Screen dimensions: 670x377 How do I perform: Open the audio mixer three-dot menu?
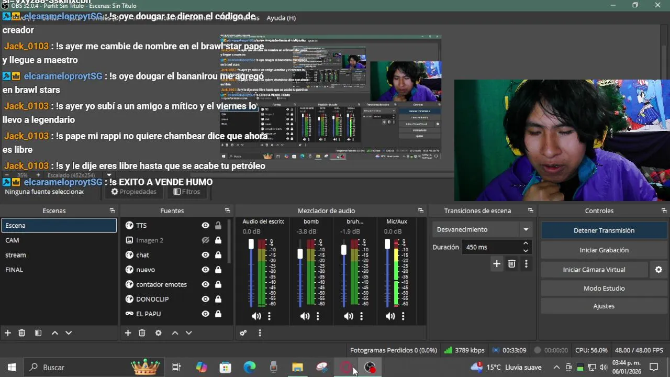click(x=260, y=333)
